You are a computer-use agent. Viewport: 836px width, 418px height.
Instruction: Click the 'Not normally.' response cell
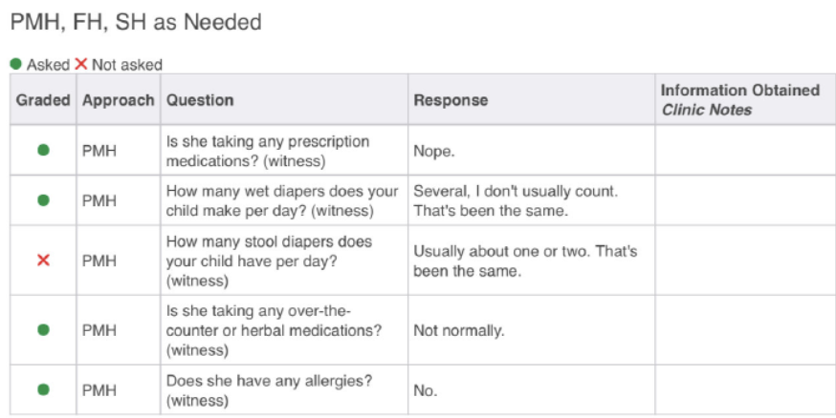pos(458,331)
